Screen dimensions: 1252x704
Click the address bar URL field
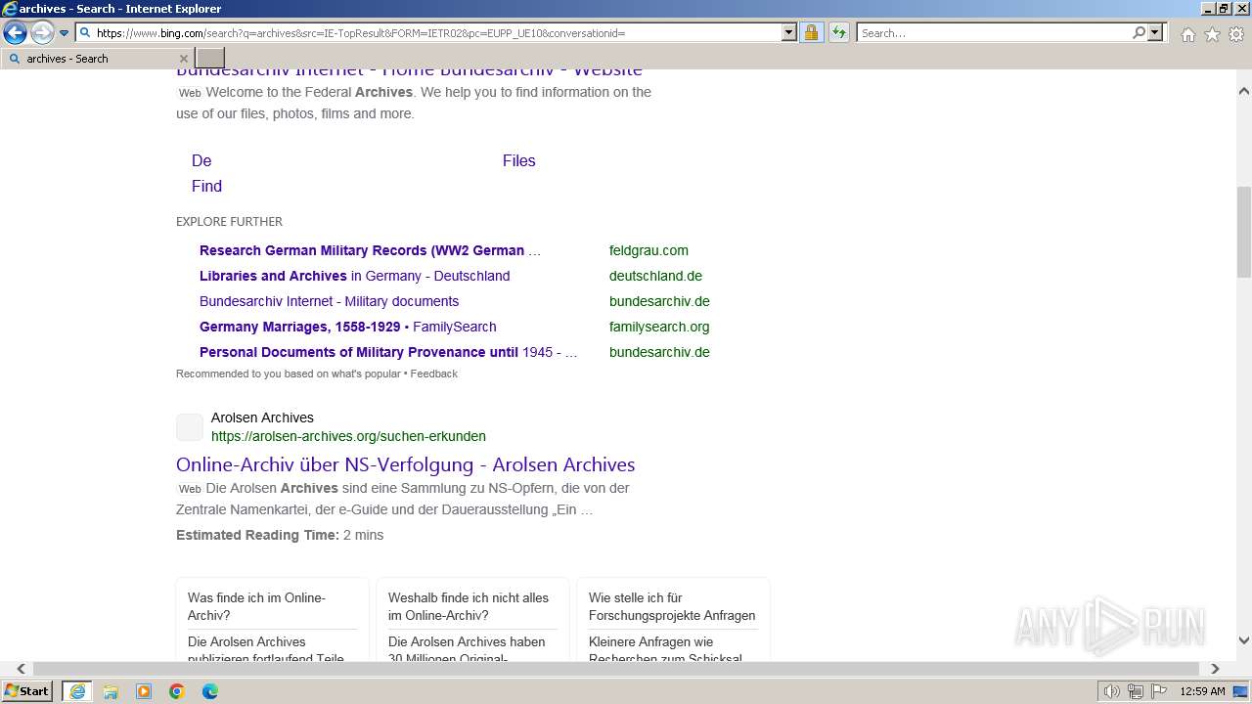tap(428, 32)
